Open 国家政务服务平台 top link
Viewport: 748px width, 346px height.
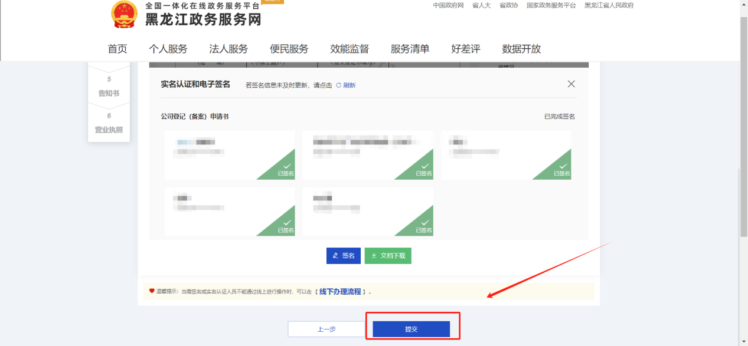coord(551,5)
